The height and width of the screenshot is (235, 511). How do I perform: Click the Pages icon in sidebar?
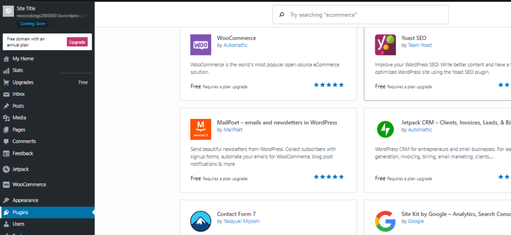coord(6,130)
